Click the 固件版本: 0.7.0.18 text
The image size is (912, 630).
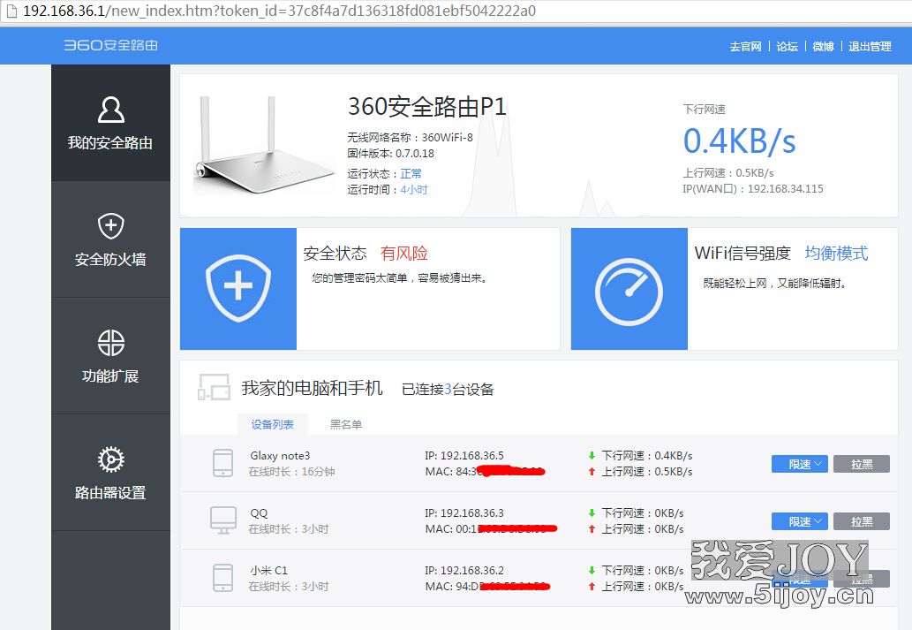click(x=391, y=153)
